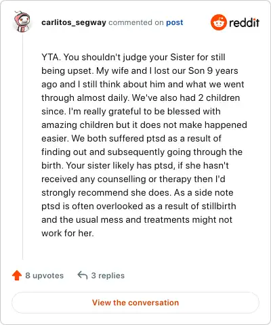Click the curved reply arrow icon
Viewport: 271px width, 325px height.
pyautogui.click(x=83, y=276)
